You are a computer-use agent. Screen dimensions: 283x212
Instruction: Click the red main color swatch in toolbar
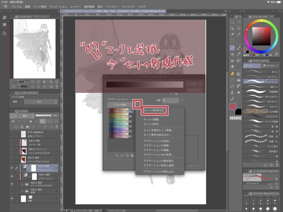233,107
